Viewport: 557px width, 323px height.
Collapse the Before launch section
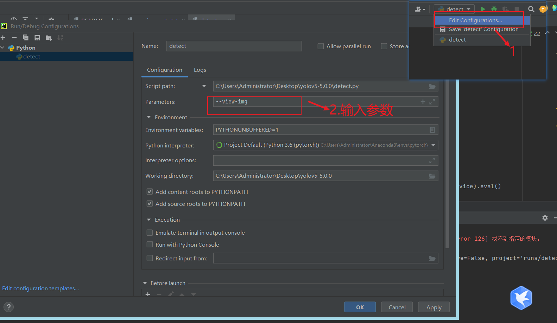click(x=145, y=283)
